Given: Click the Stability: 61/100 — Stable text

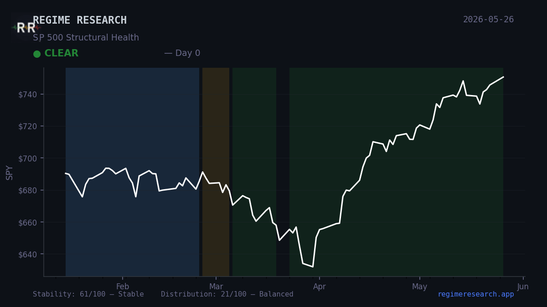Looking at the screenshot, I should 88,294.
